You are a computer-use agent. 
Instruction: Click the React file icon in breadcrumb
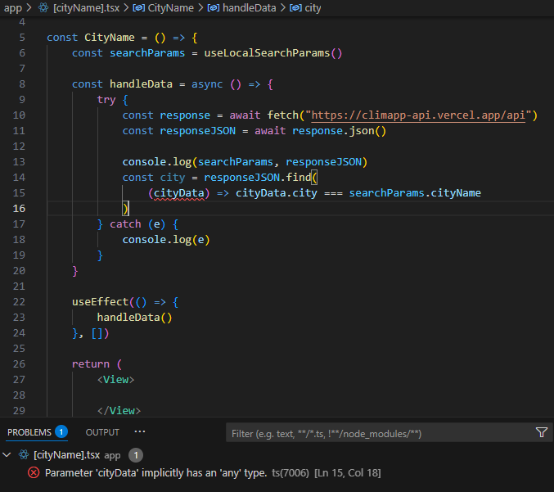pyautogui.click(x=43, y=7)
